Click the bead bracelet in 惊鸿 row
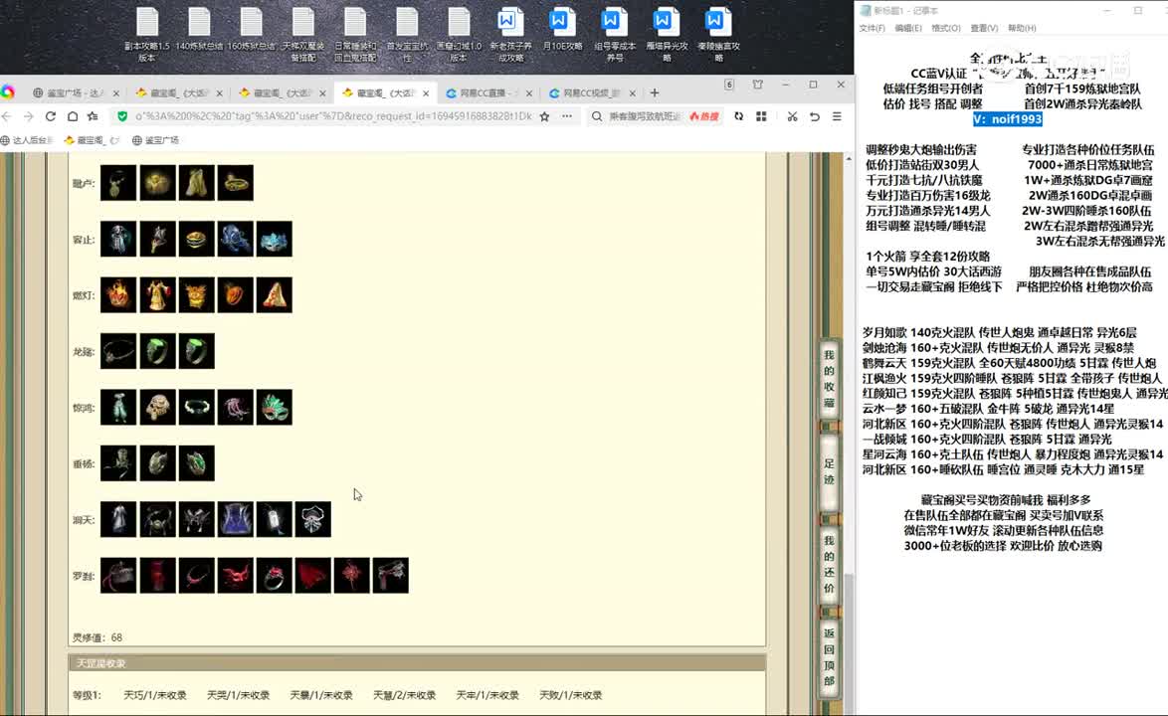 coord(197,407)
